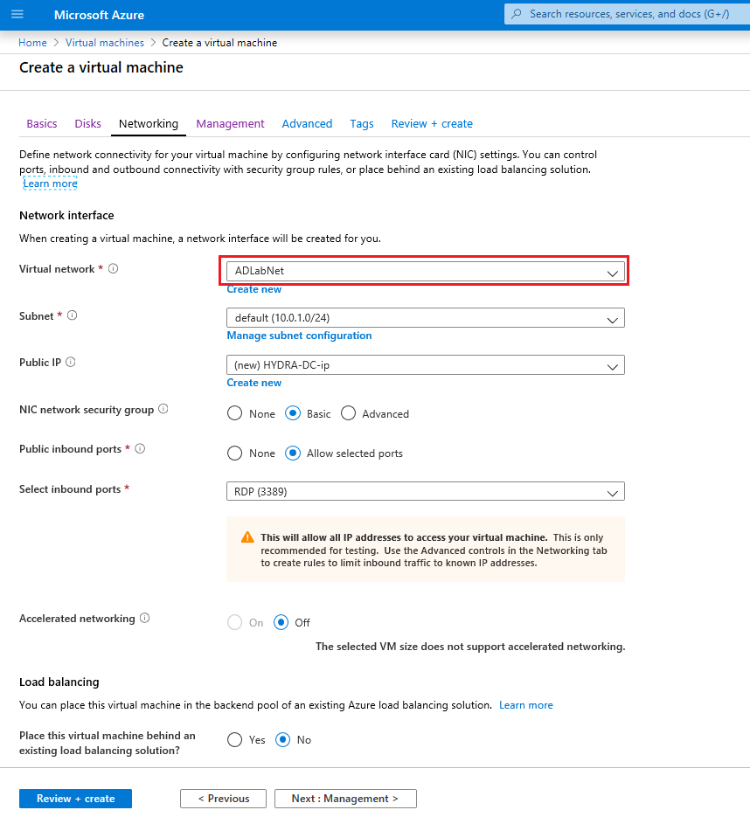Select None for Public inbound ports

(x=235, y=454)
